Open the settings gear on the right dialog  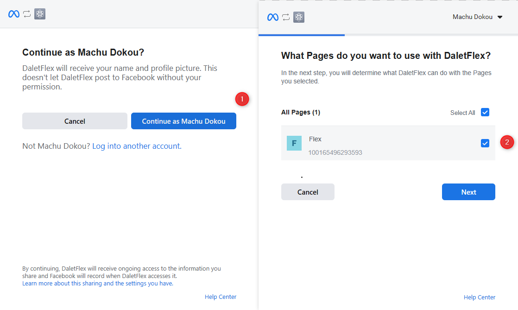point(298,17)
